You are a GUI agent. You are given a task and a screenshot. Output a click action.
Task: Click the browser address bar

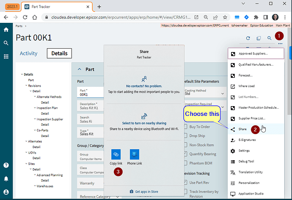[x=121, y=17]
